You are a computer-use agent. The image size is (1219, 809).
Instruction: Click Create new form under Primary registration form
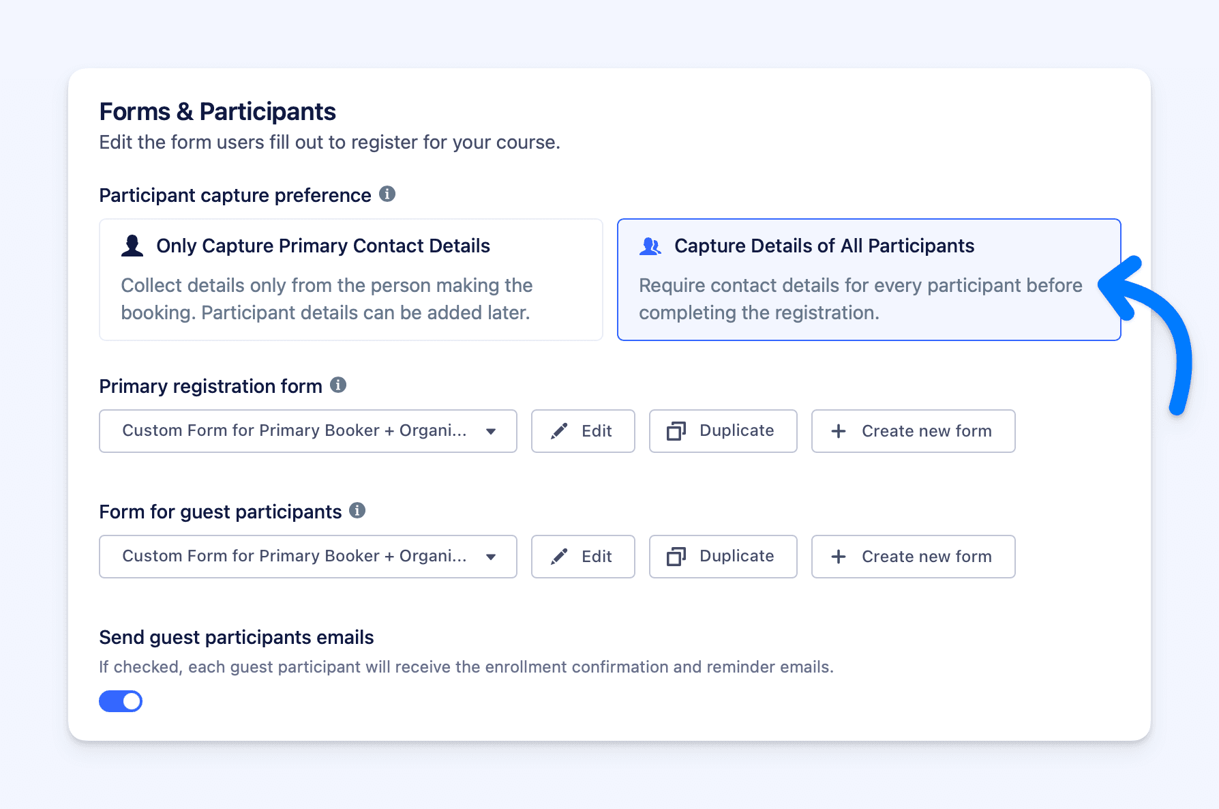913,431
